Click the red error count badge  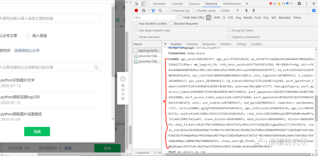(x=273, y=4)
